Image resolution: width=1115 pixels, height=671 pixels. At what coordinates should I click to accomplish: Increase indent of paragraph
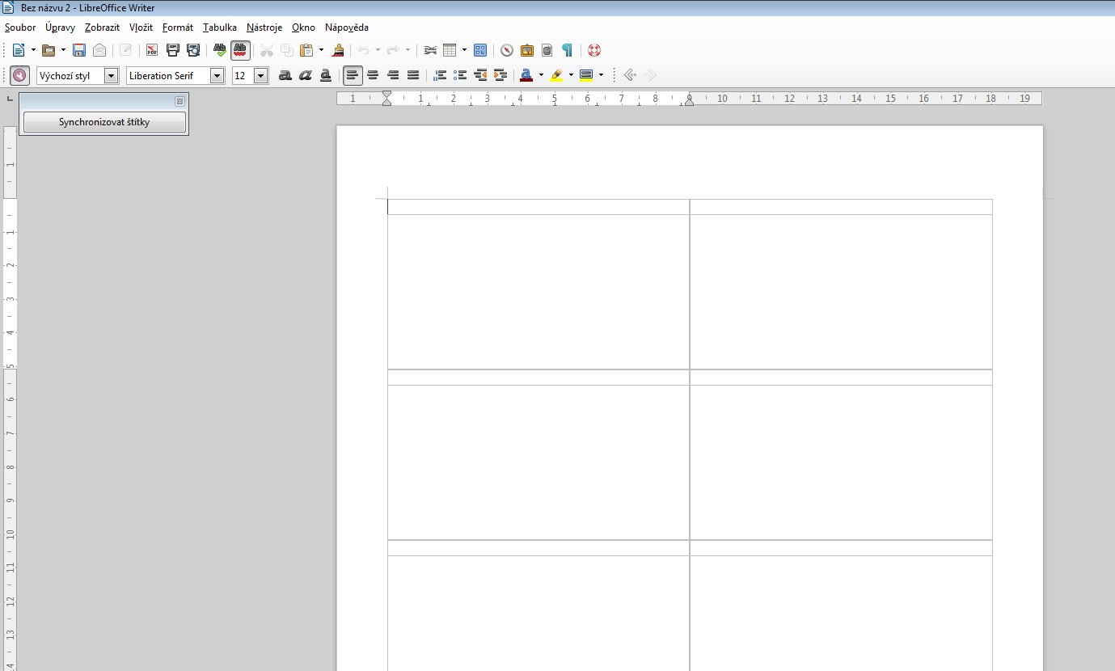tap(500, 75)
